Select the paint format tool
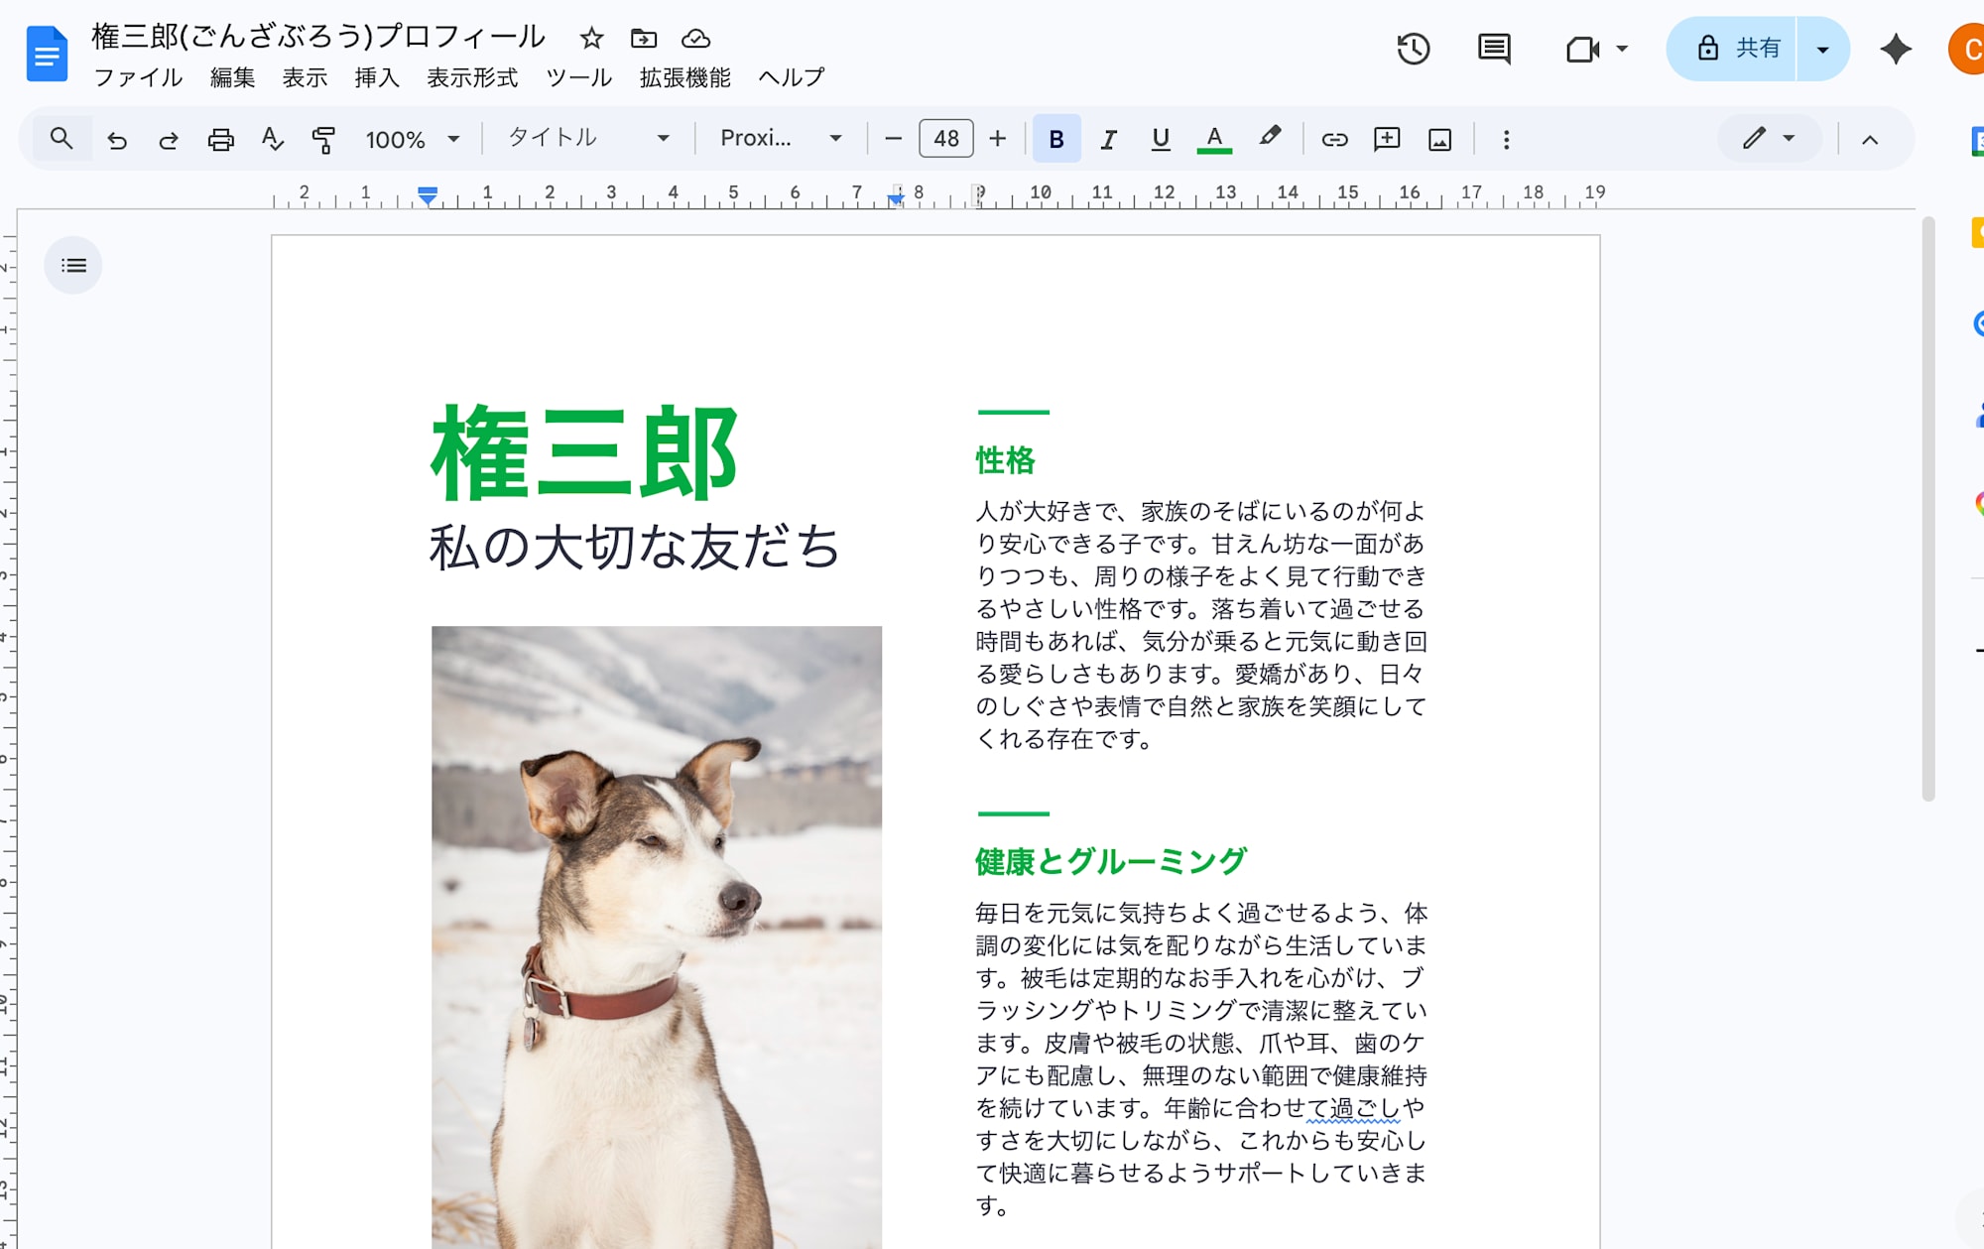The height and width of the screenshot is (1249, 1984). click(x=324, y=139)
